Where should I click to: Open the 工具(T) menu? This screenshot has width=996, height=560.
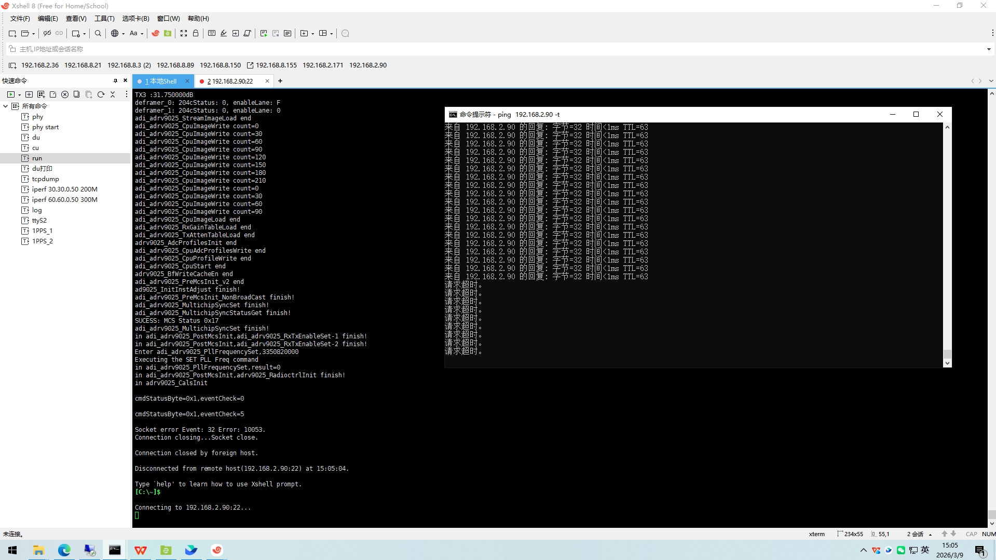pos(104,18)
